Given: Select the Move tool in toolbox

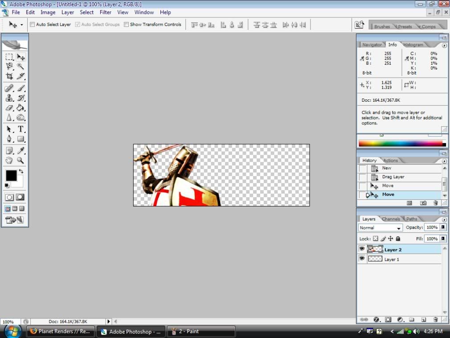Looking at the screenshot, I should [x=20, y=57].
